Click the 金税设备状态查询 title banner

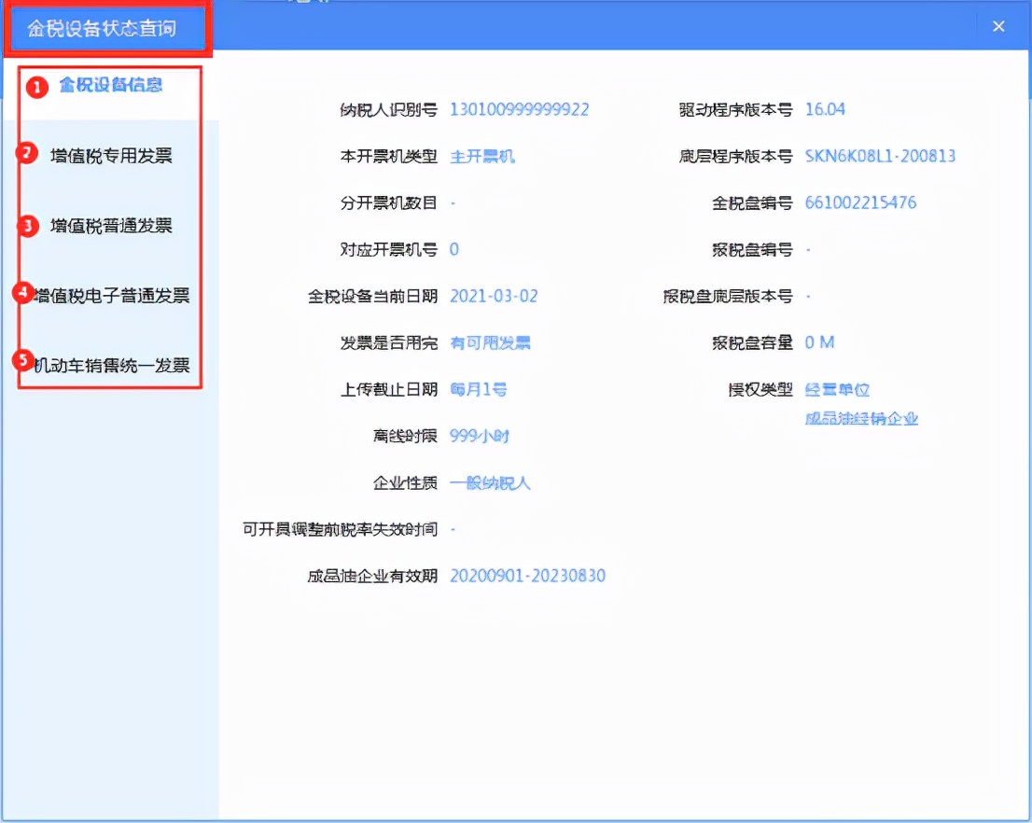click(105, 29)
